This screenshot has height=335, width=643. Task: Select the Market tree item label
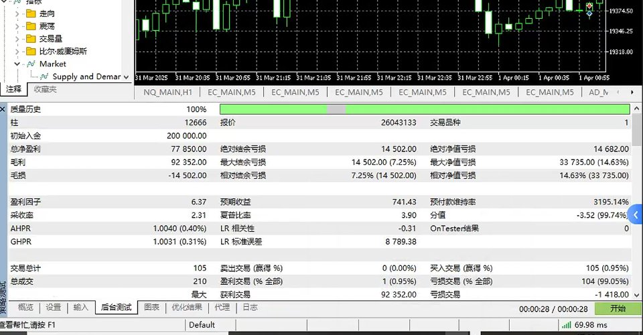tap(52, 64)
